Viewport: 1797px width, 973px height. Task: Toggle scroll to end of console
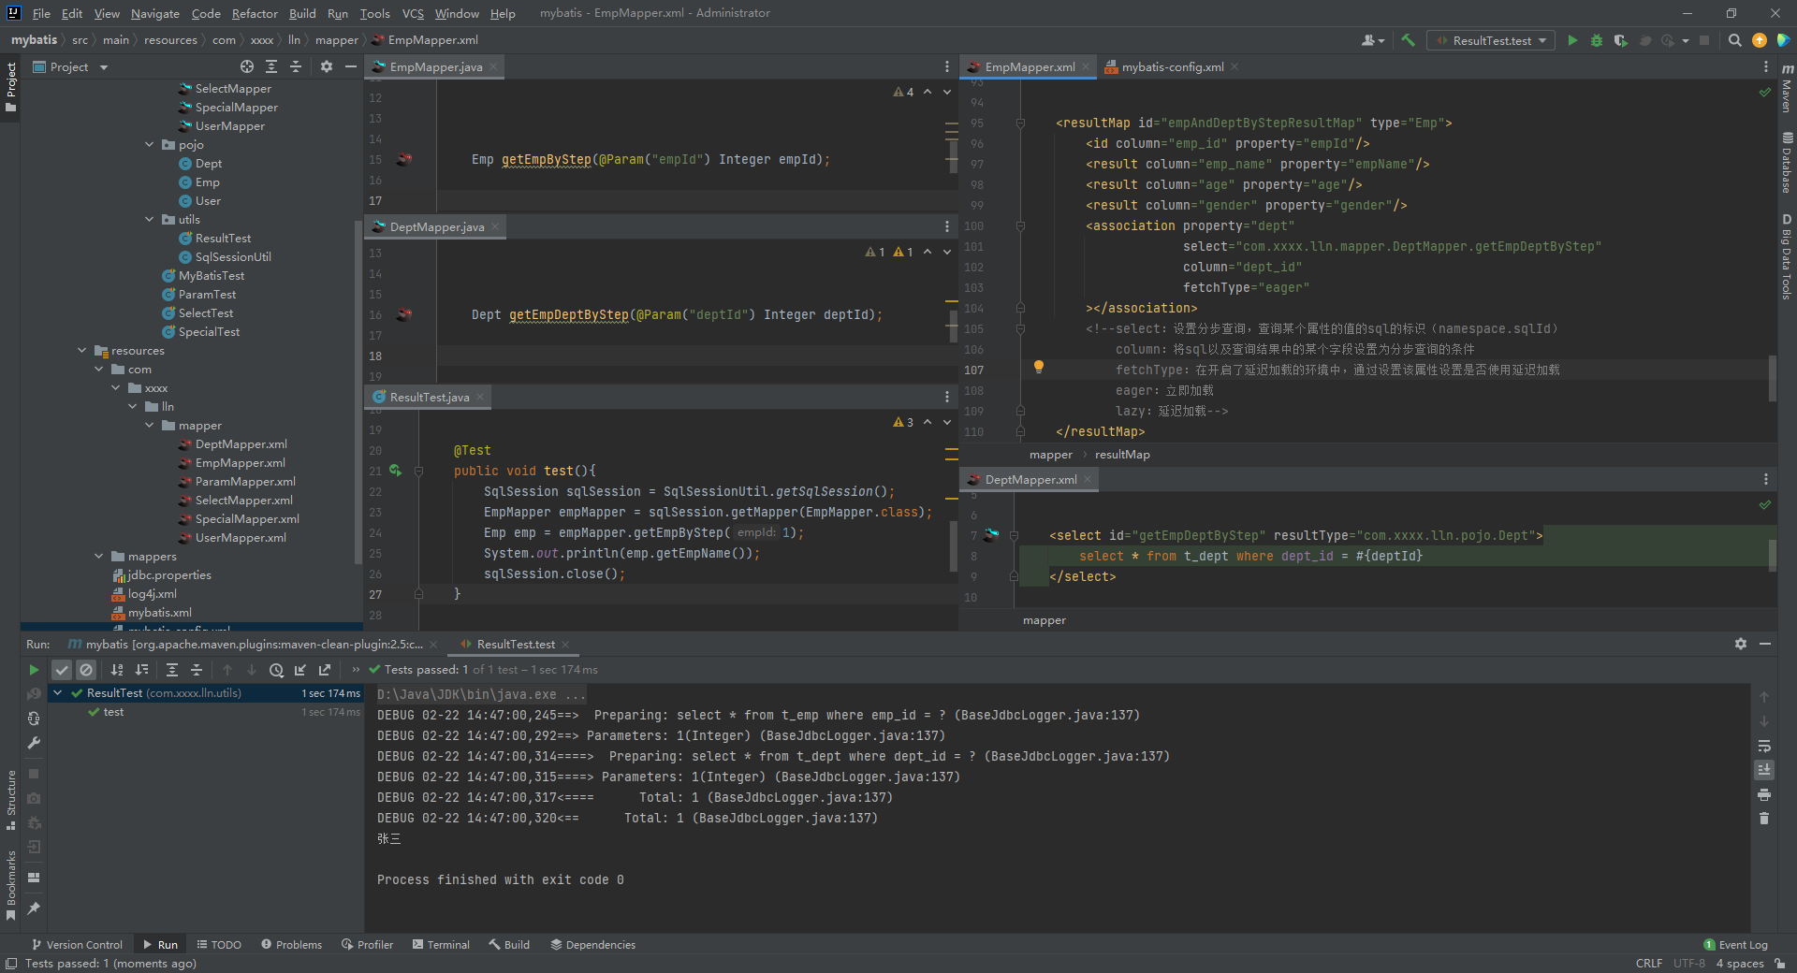(1764, 770)
